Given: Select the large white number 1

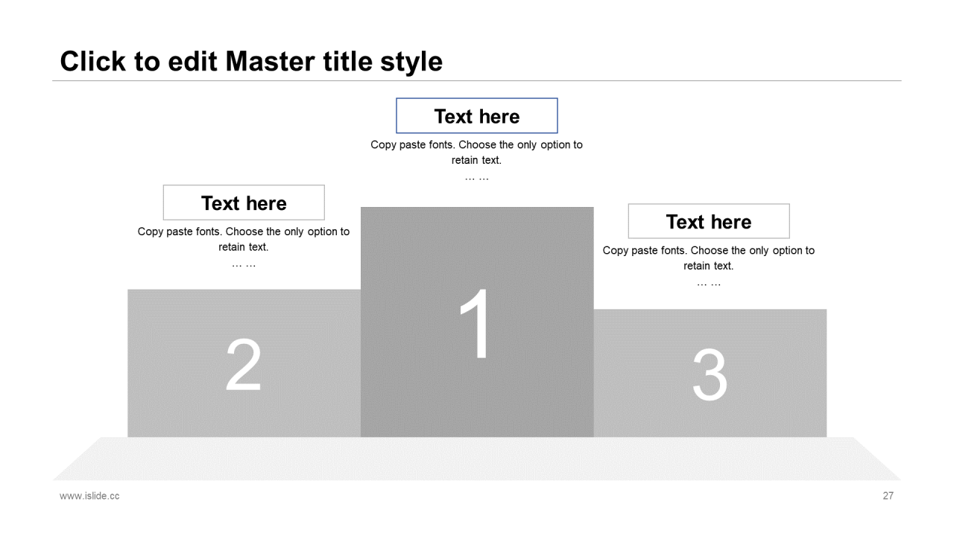Looking at the screenshot, I should 476,325.
